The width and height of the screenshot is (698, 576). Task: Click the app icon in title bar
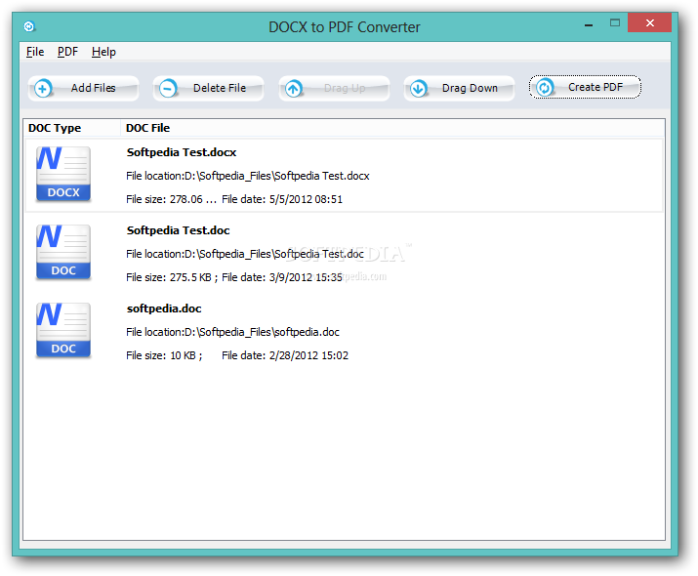pos(29,26)
